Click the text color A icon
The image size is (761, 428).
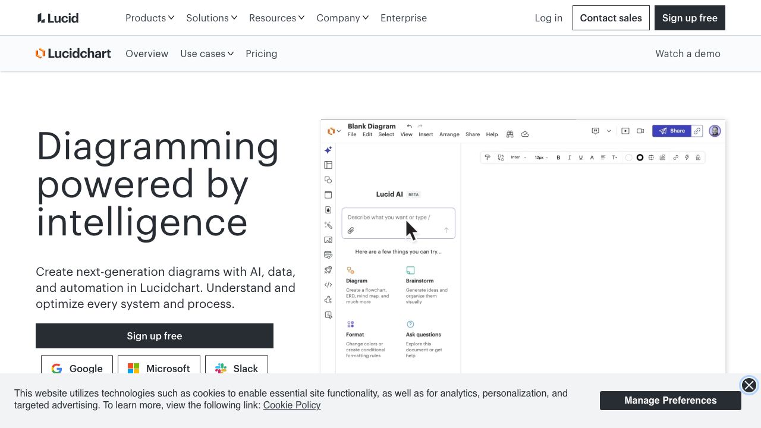(592, 158)
